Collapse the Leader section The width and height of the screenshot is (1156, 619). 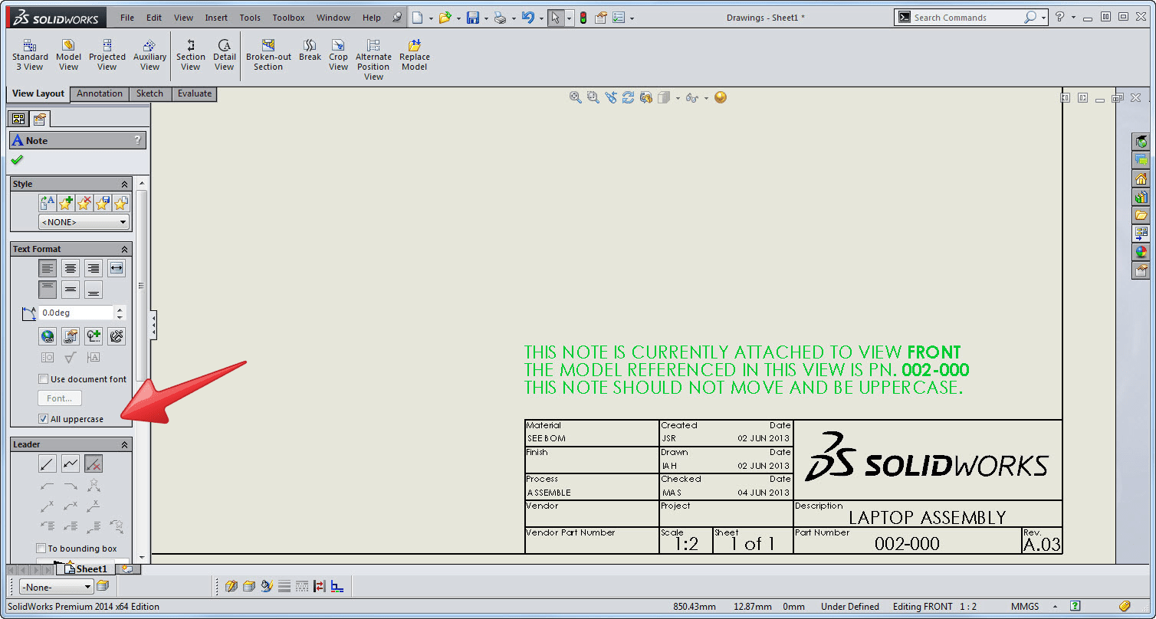pos(124,444)
